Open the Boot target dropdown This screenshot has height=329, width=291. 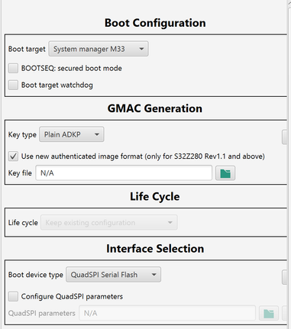coord(99,49)
